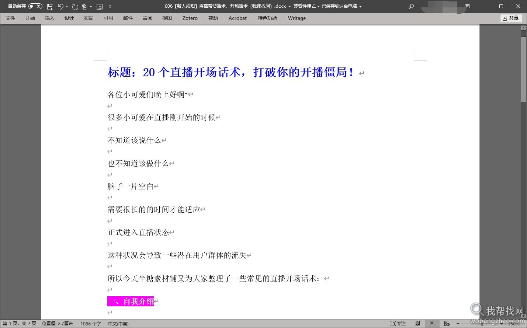Go to the 视图 tab
This screenshot has height=328, width=527.
pos(167,18)
